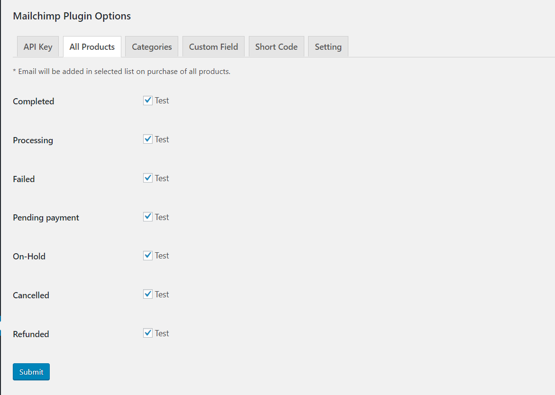Switch to the All Products tab
The height and width of the screenshot is (395, 555).
coord(92,47)
